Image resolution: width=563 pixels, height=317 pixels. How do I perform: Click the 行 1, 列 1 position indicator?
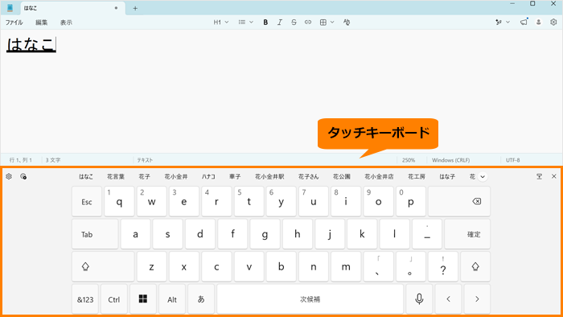21,160
